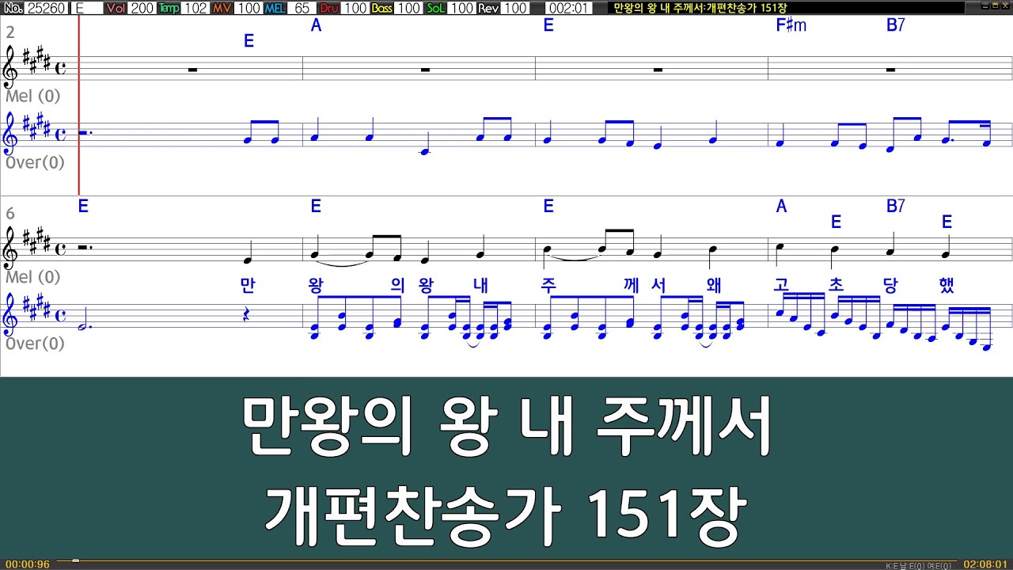Click measure number 2

(x=10, y=32)
